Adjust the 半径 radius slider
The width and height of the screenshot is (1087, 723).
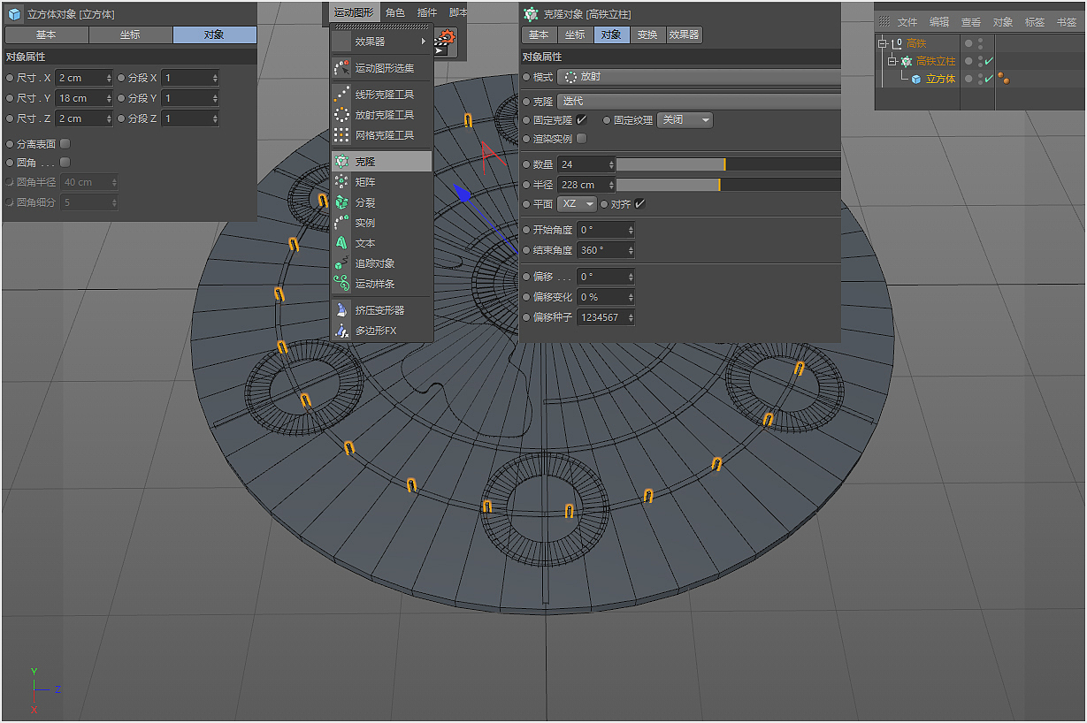coord(729,185)
